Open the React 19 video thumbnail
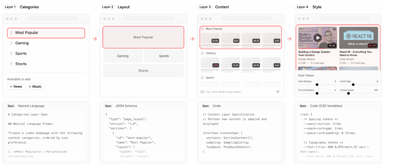The width and height of the screenshot is (393, 166). pos(359,38)
